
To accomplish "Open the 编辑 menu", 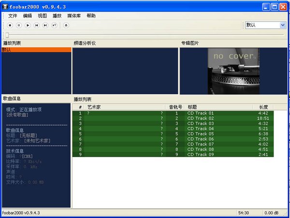I will 28,16.
